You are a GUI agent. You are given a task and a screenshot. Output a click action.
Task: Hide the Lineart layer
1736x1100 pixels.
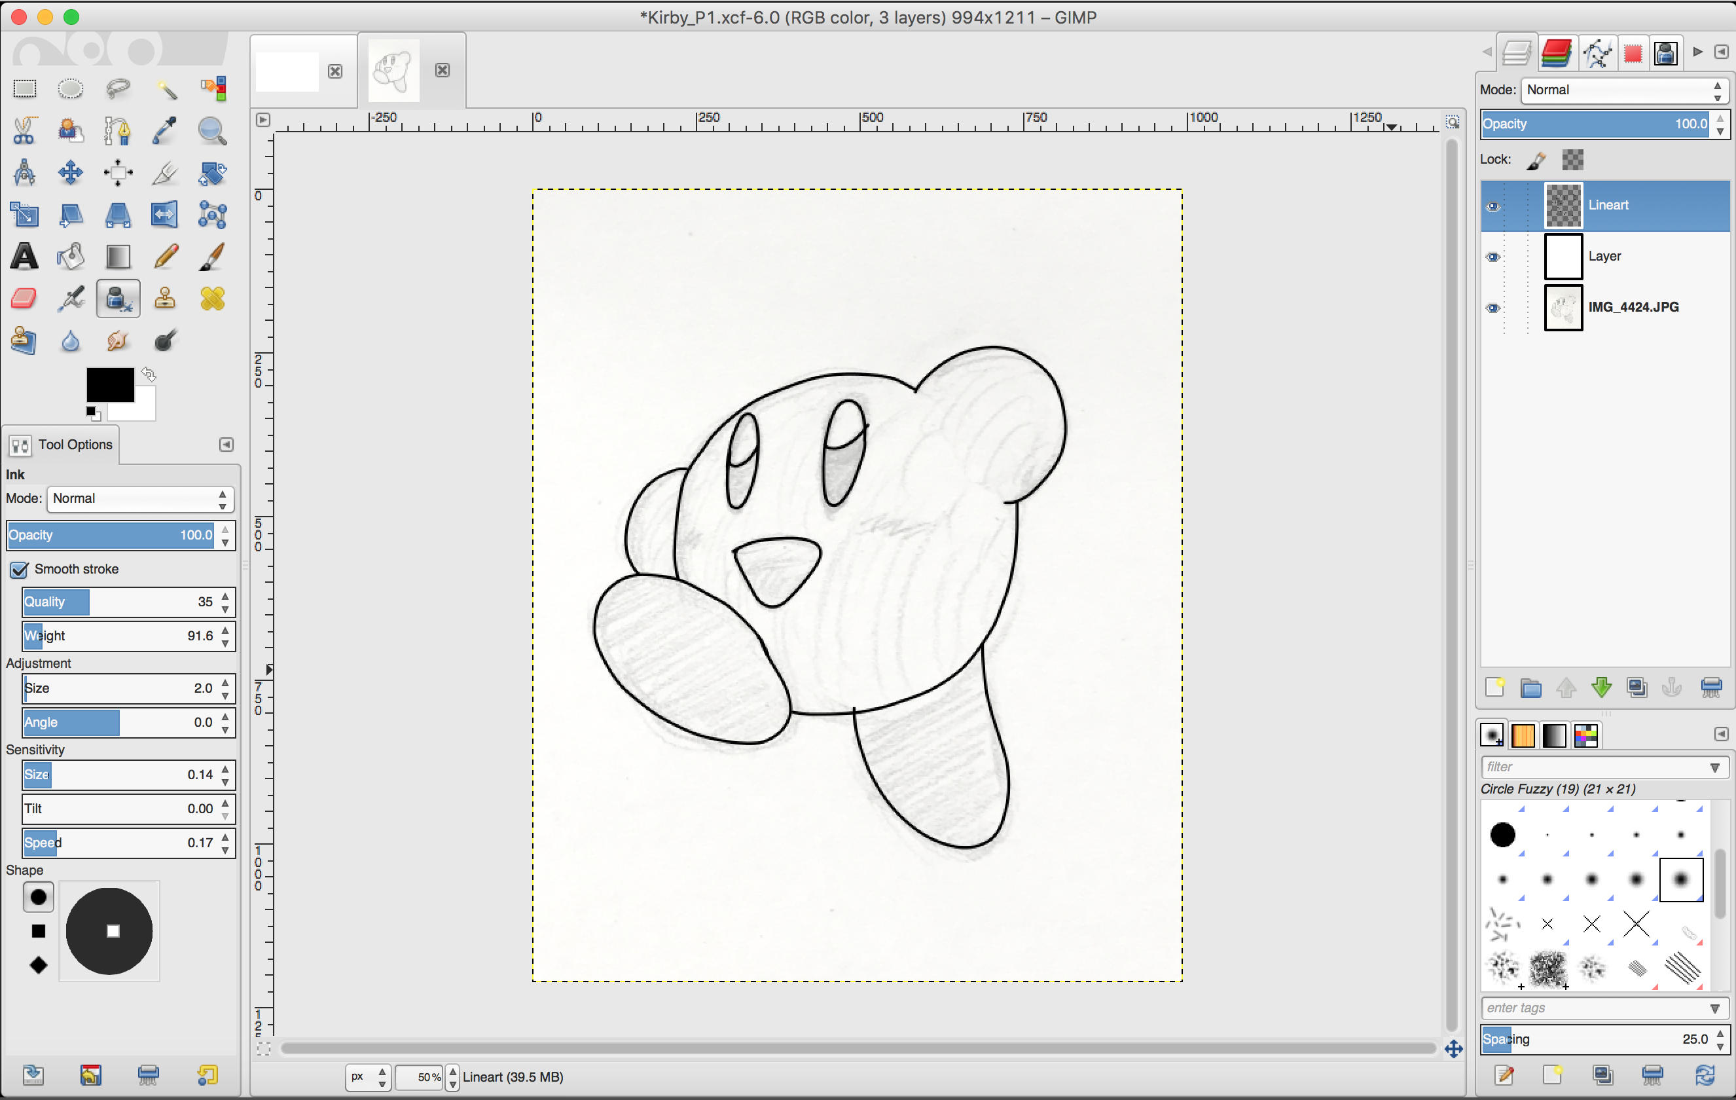pyautogui.click(x=1493, y=206)
